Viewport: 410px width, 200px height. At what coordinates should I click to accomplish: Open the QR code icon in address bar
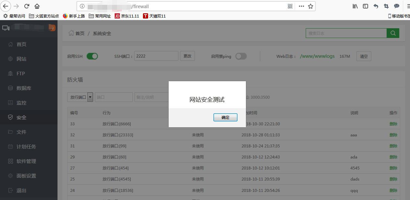[290, 6]
